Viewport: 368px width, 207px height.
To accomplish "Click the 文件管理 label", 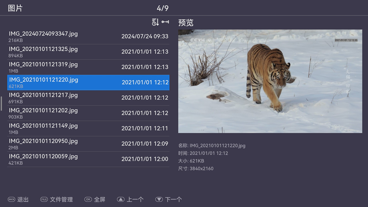I will (61, 199).
